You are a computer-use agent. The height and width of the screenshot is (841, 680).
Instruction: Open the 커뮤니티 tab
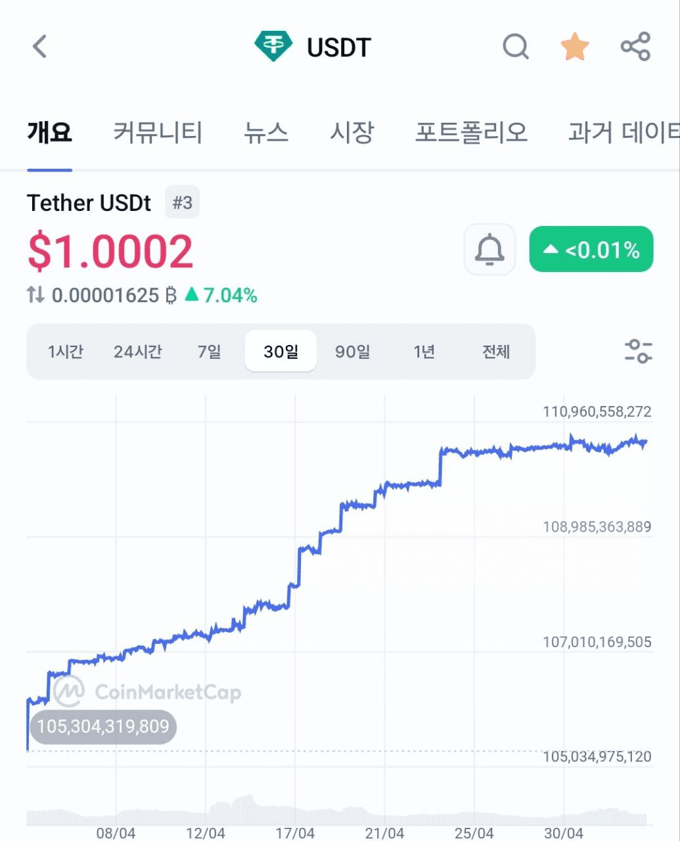158,132
